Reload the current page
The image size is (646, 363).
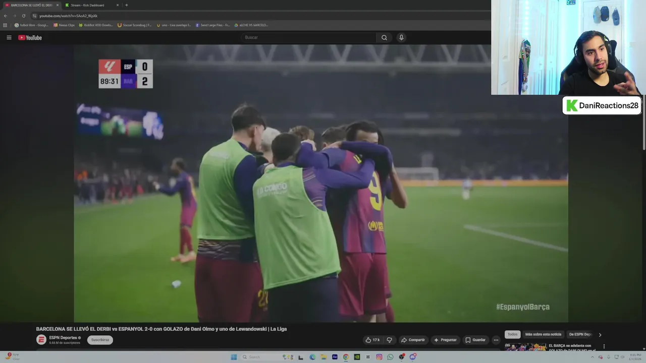(x=23, y=16)
